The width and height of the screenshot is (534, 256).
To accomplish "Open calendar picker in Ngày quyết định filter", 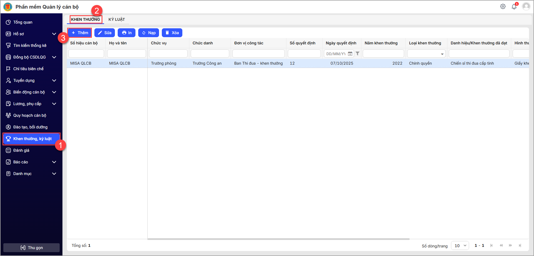I will tap(350, 54).
